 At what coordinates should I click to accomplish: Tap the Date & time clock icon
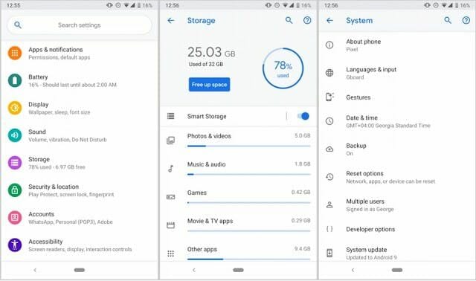(329, 121)
